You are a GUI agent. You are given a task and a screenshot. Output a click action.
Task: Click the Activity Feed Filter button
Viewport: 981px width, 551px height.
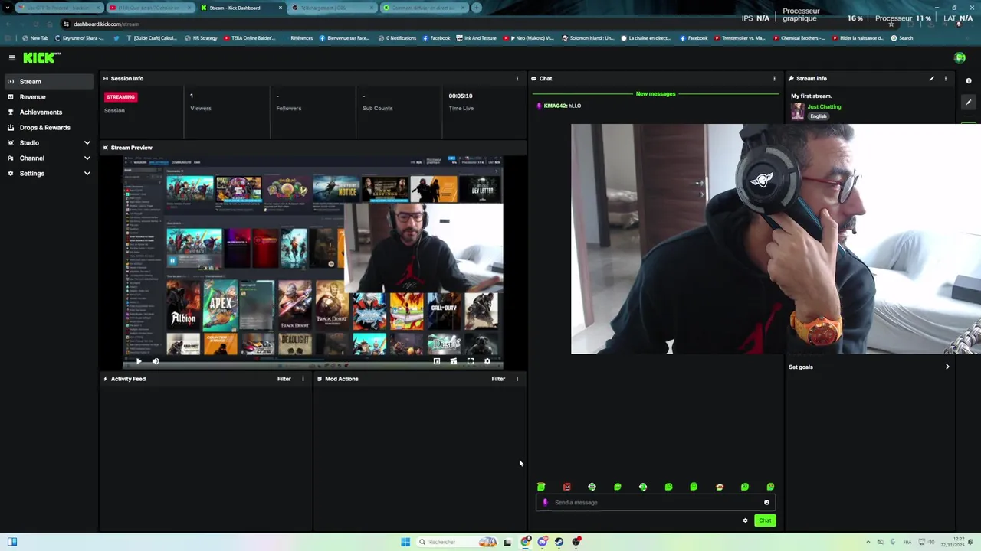click(284, 379)
